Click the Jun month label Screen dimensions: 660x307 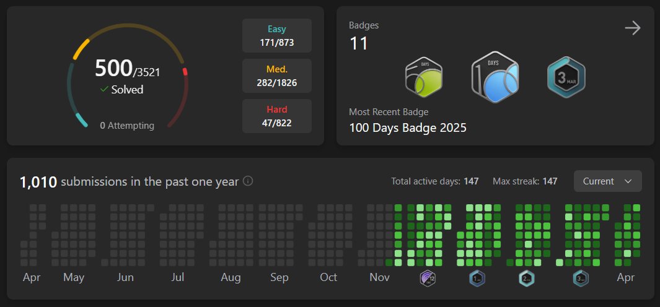pyautogui.click(x=125, y=277)
